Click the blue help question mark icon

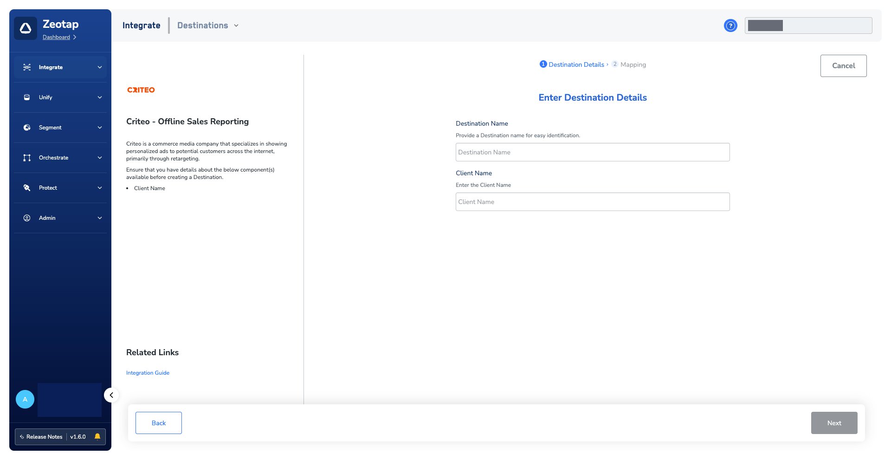(730, 26)
